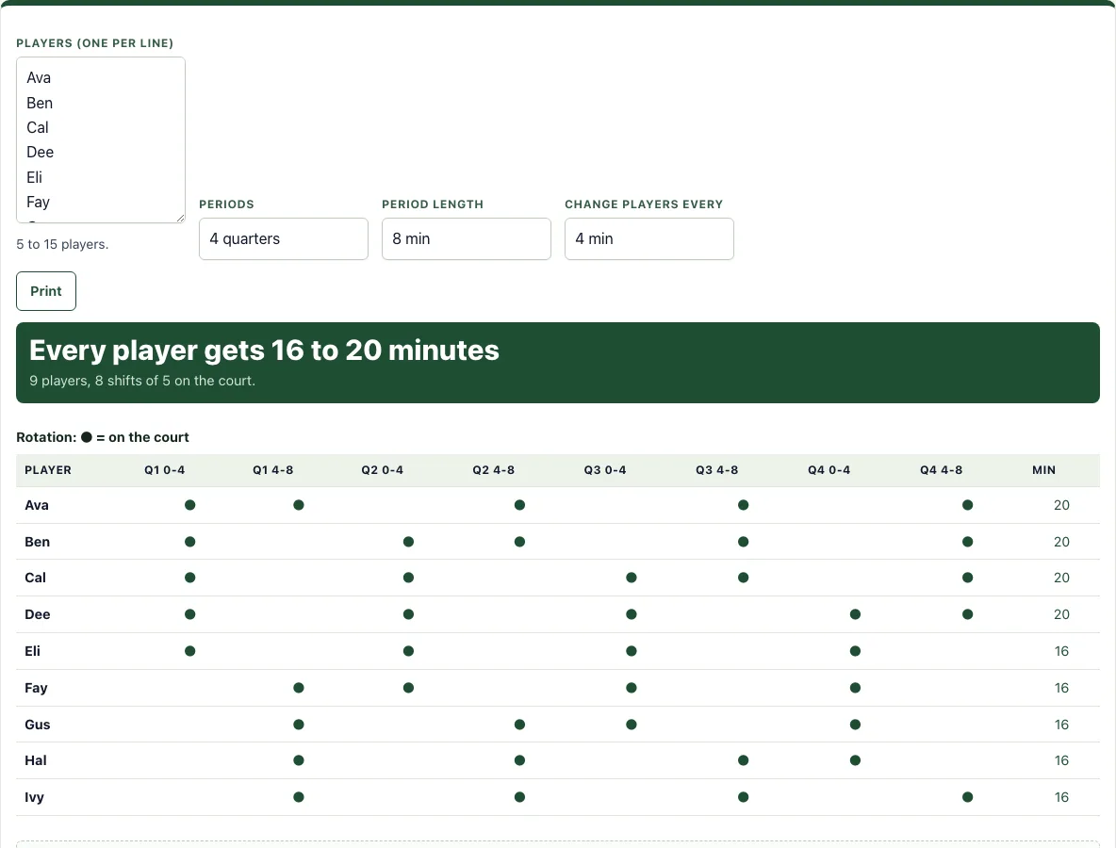This screenshot has height=848, width=1116.
Task: Click inside the players list textarea
Action: tap(100, 140)
